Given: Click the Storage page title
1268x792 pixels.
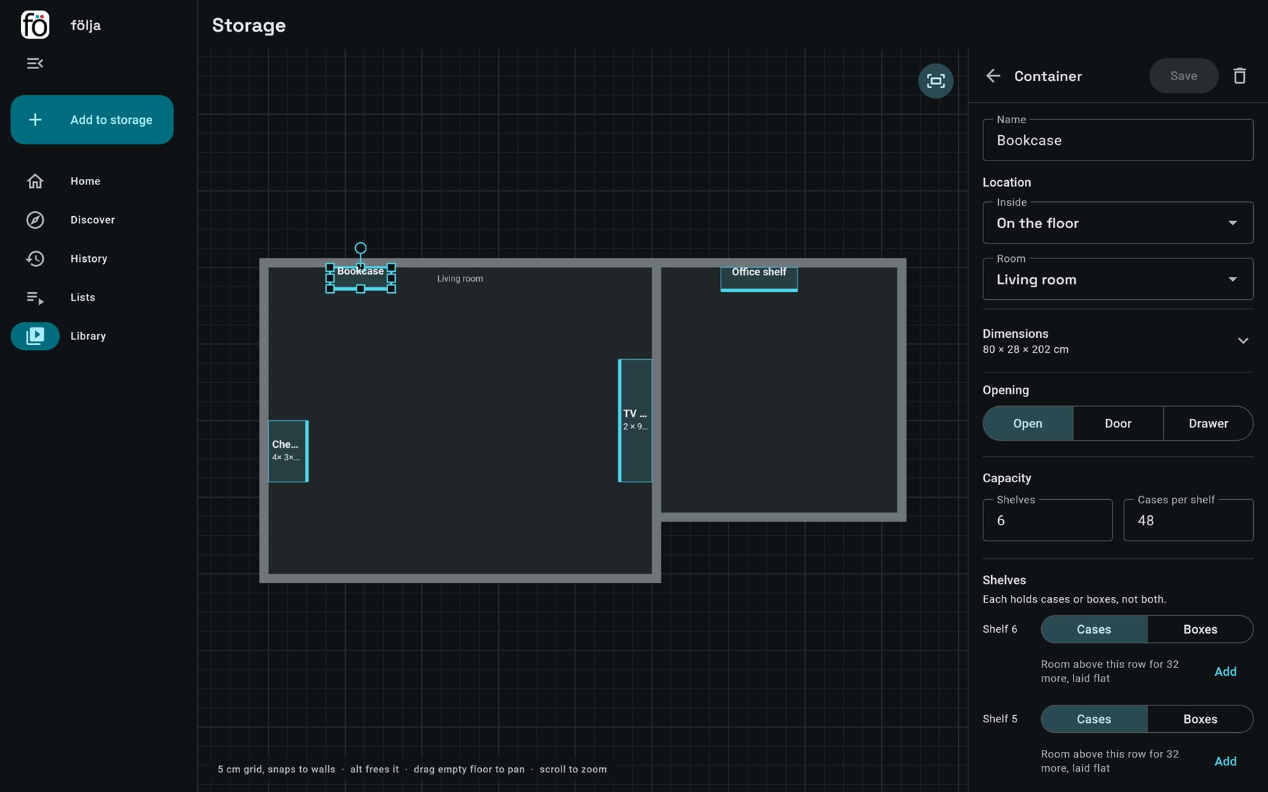Looking at the screenshot, I should click(x=249, y=25).
